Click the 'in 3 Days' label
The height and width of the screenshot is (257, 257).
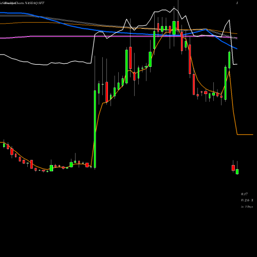pos(247,207)
